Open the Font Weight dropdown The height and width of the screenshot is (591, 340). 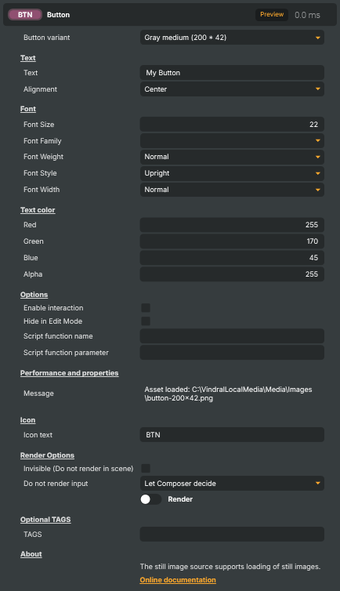[232, 157]
